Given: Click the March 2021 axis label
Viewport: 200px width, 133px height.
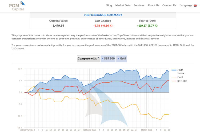Looking at the screenshot, I should point(147,130).
